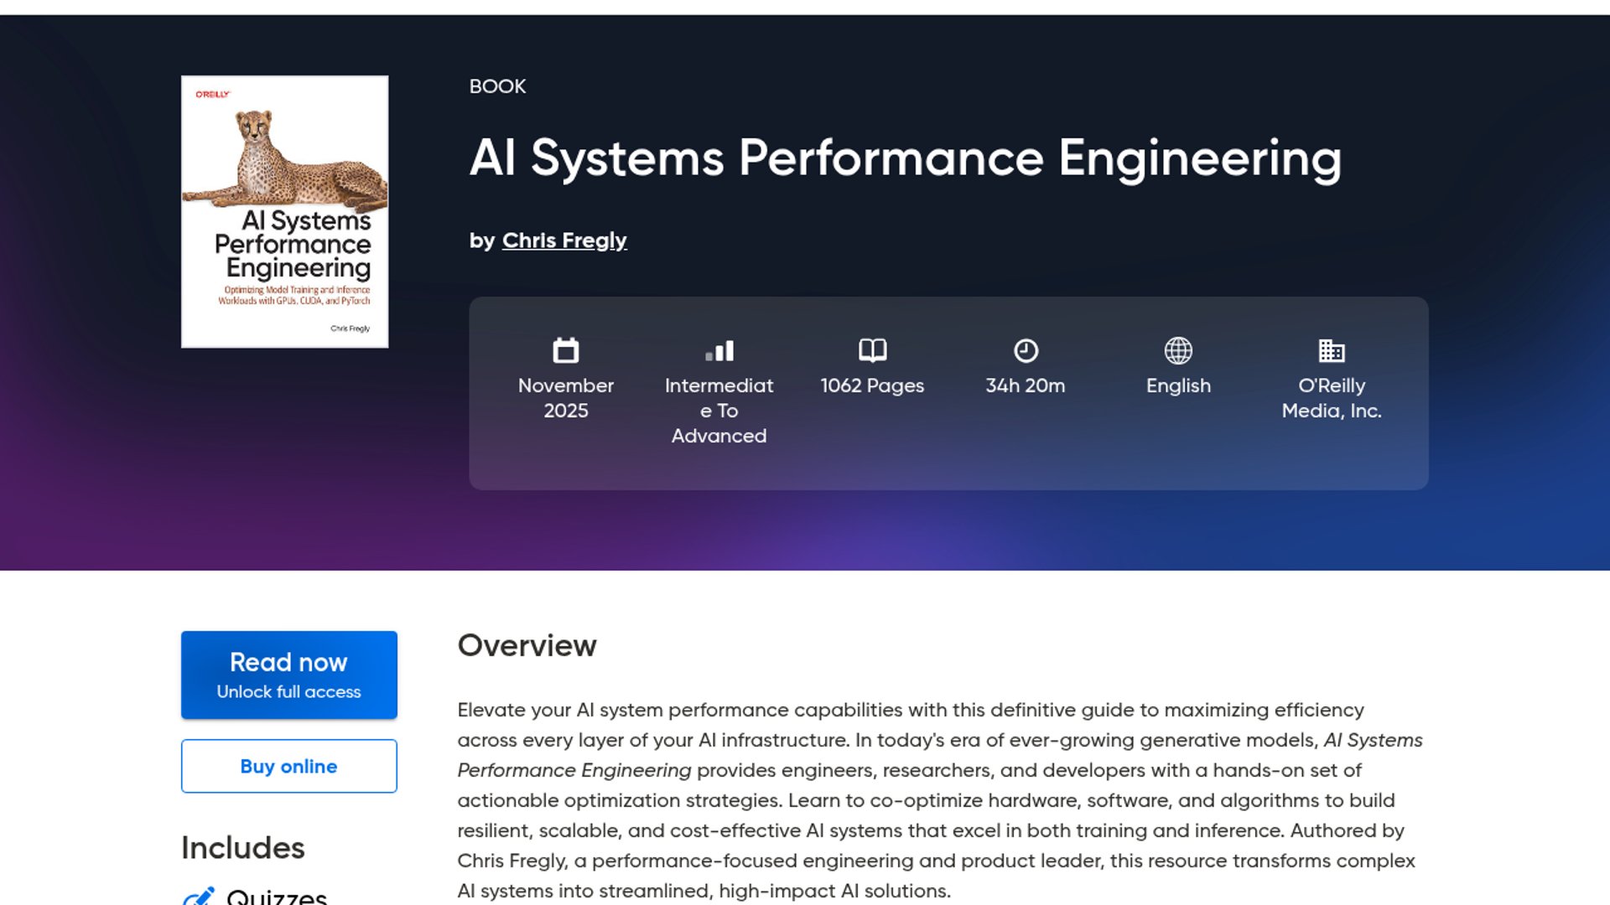The width and height of the screenshot is (1610, 905).
Task: Click the O'Reilly logo on cover
Action: click(x=213, y=95)
